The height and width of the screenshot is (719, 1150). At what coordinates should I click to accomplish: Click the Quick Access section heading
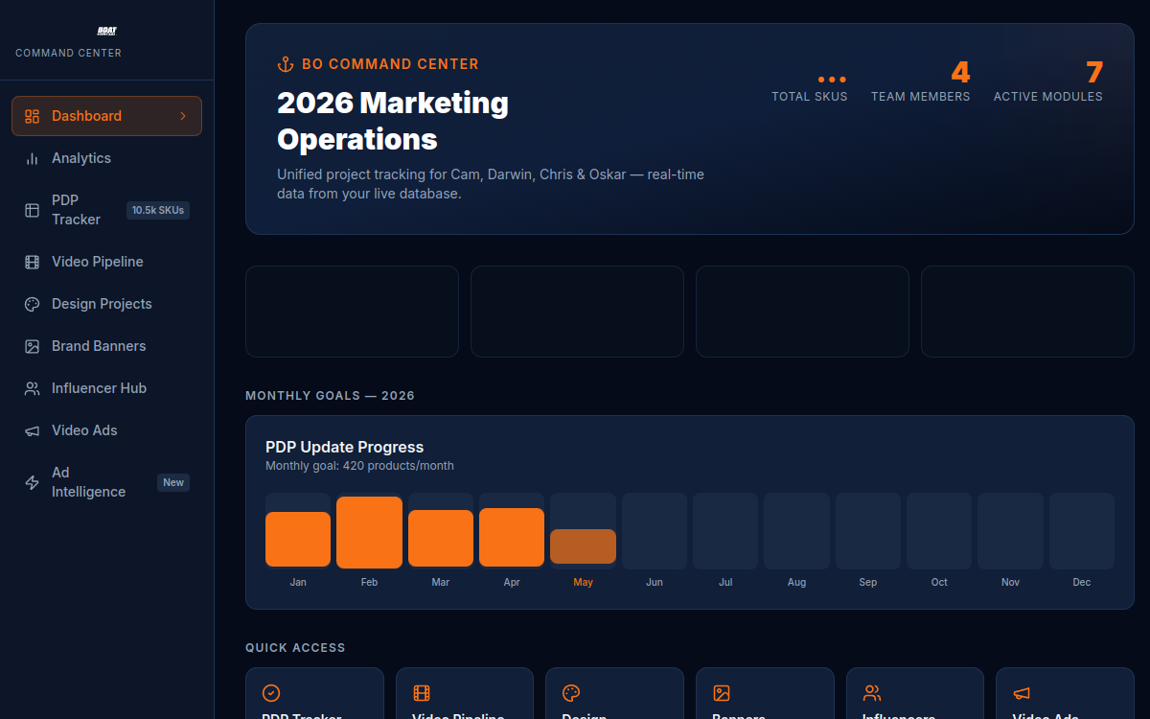(x=295, y=648)
